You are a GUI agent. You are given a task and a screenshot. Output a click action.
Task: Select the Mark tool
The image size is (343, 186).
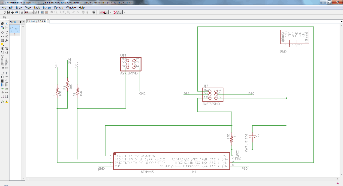(6, 28)
